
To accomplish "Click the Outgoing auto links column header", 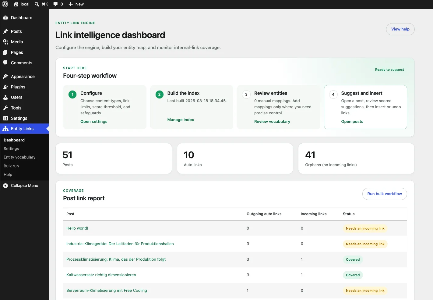I will click(264, 214).
